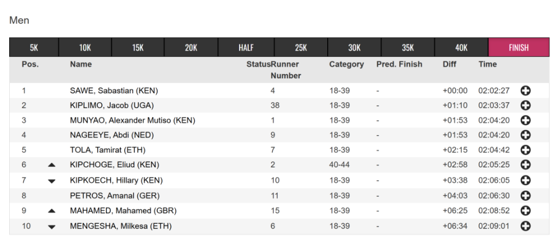553x237 pixels.
Task: Expand MUNYAO, Alexander Mutiso result details
Action: (x=525, y=120)
